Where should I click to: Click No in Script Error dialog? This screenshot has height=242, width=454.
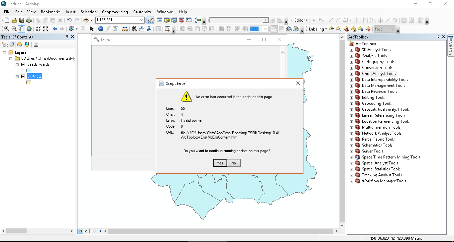pyautogui.click(x=234, y=163)
